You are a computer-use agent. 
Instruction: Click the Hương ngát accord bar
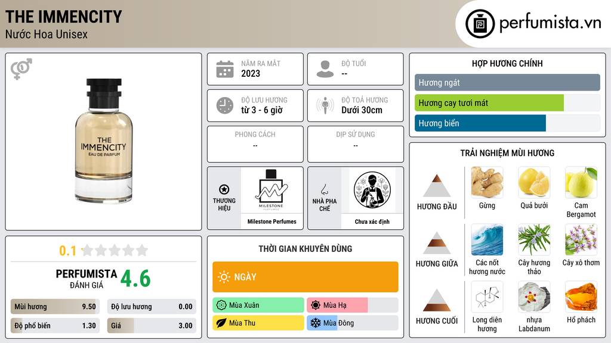507,82
